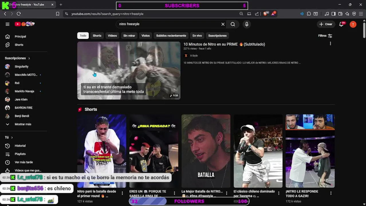The width and height of the screenshot is (366, 206).
Task: Select the Subidos recientemente chip
Action: [171, 36]
